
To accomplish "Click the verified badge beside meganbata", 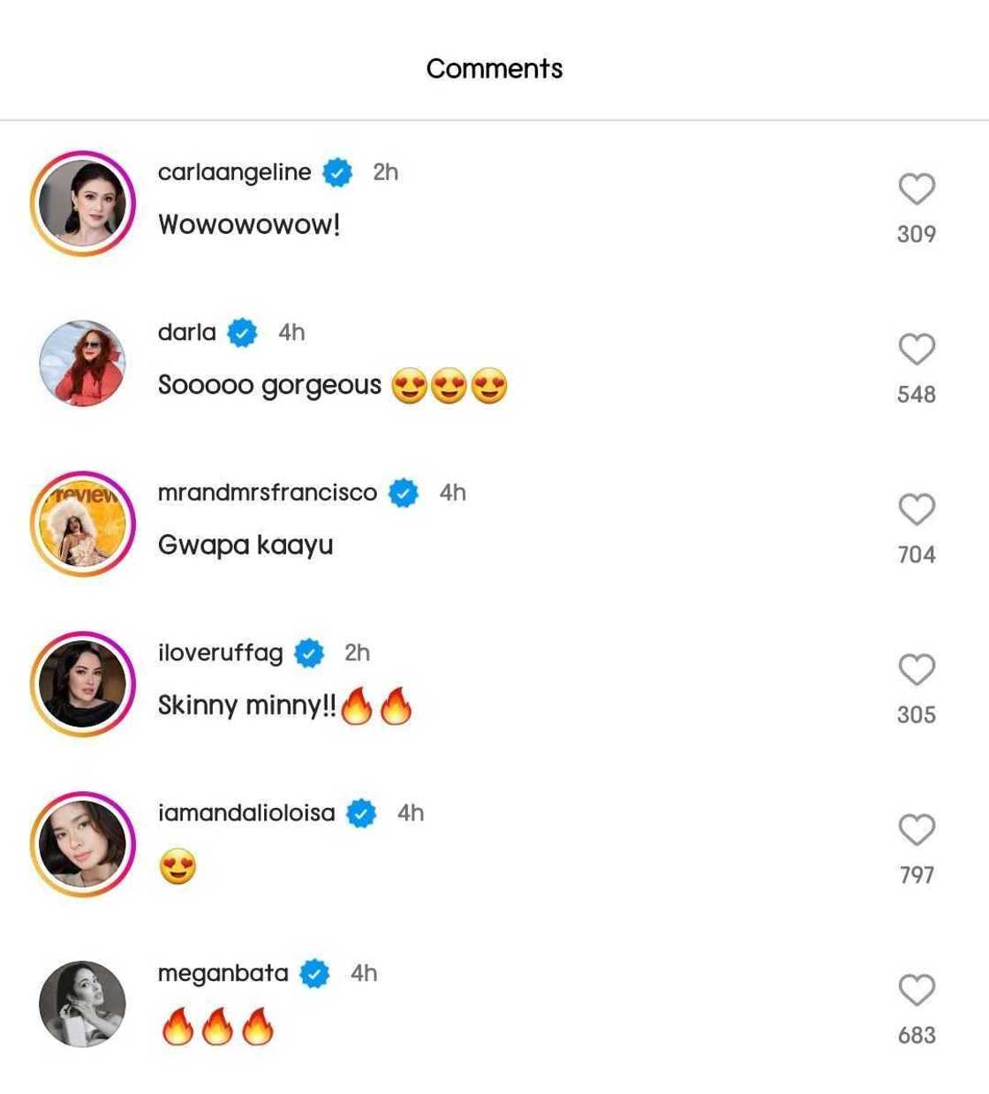I will [x=314, y=974].
